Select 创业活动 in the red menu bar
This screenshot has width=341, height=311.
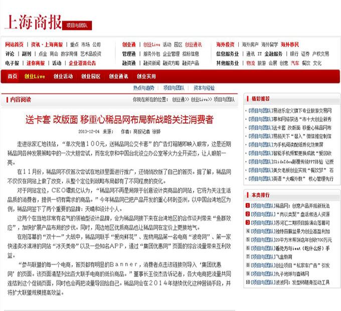[x=63, y=76]
